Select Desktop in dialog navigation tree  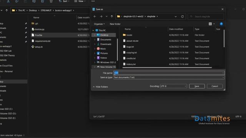[104, 35]
